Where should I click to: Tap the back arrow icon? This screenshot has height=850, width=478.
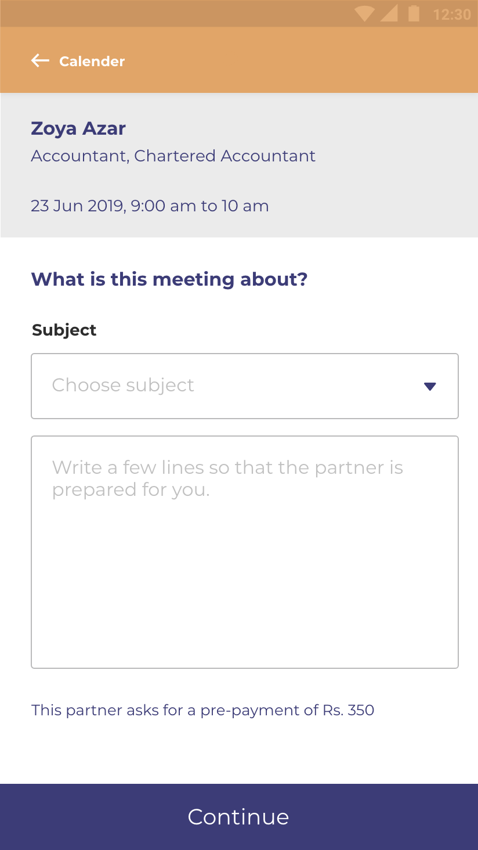tap(40, 61)
